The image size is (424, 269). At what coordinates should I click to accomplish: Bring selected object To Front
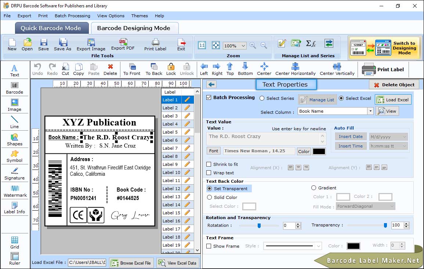click(x=132, y=69)
